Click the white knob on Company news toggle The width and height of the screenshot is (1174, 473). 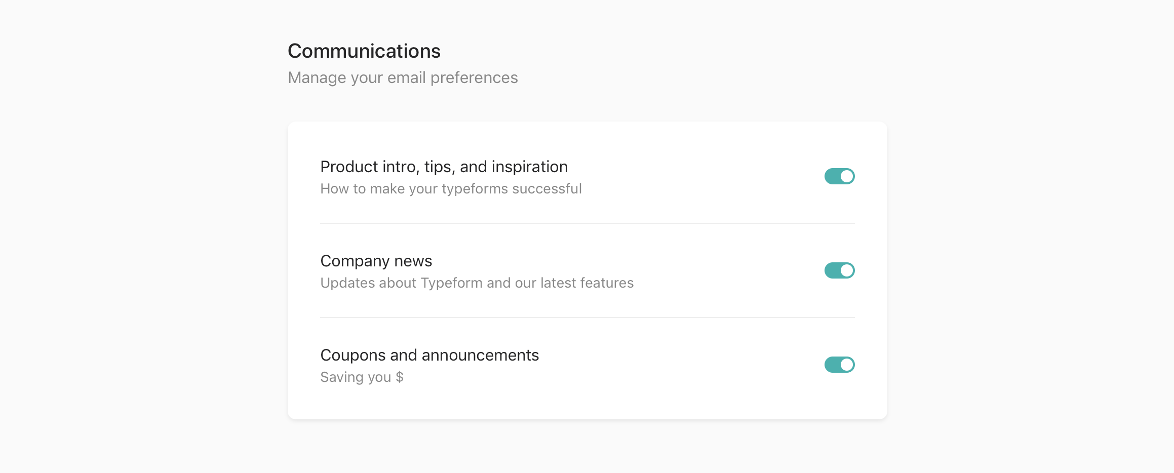point(846,270)
